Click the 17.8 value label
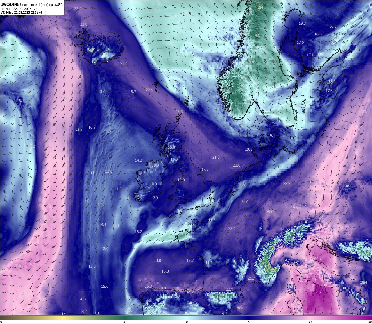Image resolution: width=372 pixels, height=324 pixels. [x=329, y=91]
